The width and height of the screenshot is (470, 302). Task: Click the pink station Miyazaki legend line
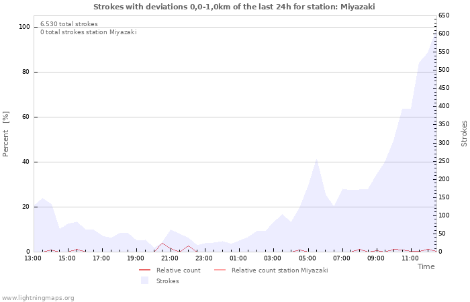point(220,270)
